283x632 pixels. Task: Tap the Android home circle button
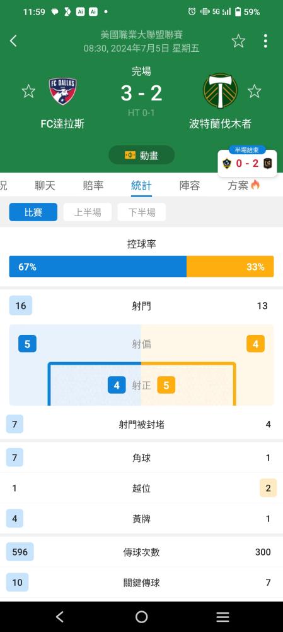(x=141, y=617)
